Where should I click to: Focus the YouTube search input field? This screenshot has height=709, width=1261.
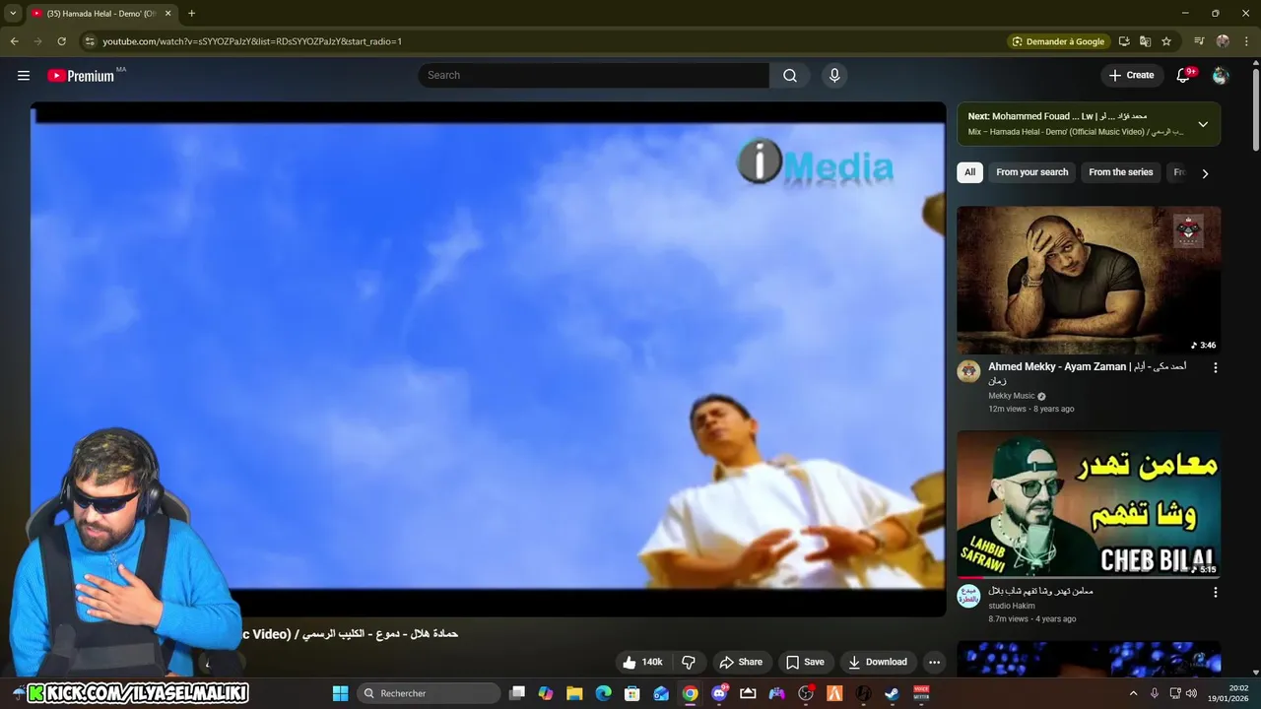[594, 75]
